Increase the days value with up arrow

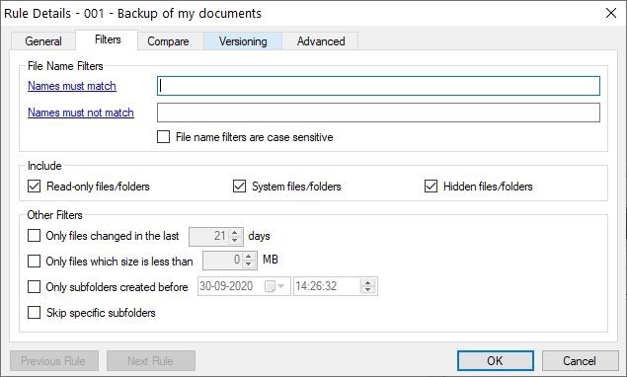click(235, 232)
